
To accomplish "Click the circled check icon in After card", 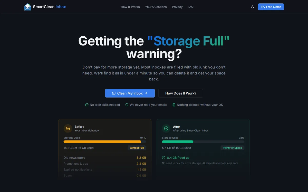I will tap(166, 129).
